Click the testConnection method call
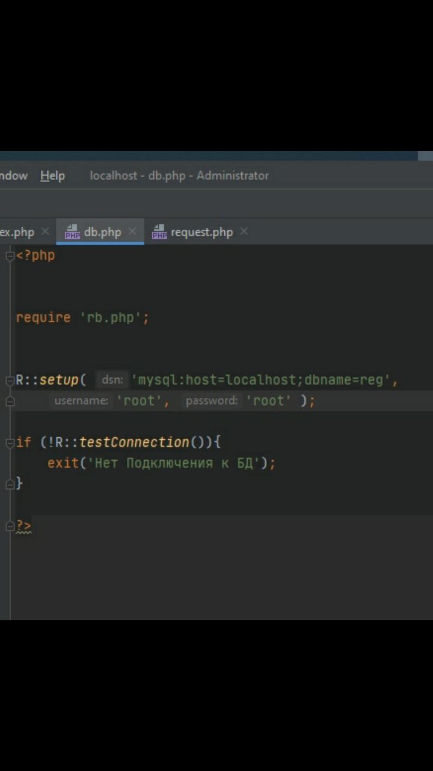Image resolution: width=433 pixels, height=771 pixels. click(134, 442)
